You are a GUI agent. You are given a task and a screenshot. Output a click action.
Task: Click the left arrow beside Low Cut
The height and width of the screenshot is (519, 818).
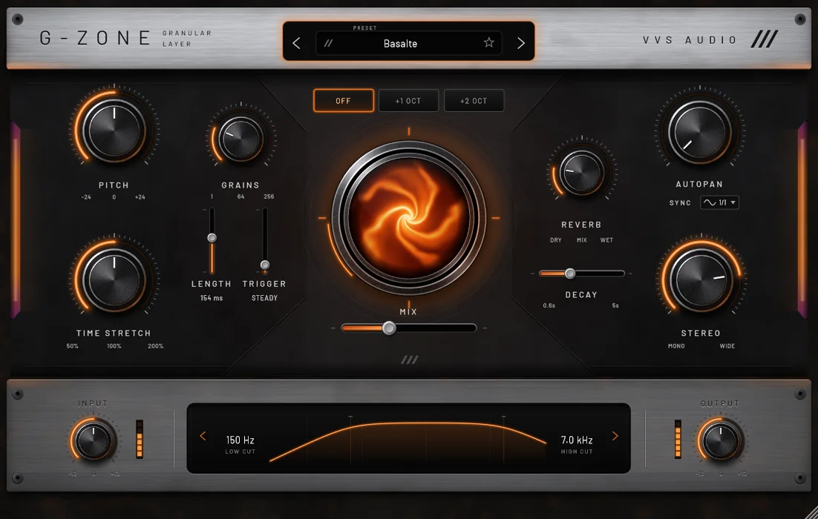203,436
